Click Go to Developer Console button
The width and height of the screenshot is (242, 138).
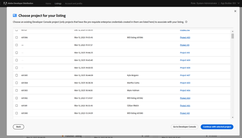184,127
